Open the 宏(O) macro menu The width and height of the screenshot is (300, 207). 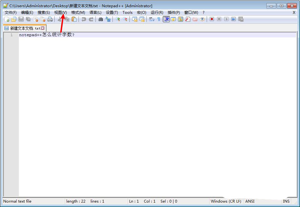[x=141, y=12]
